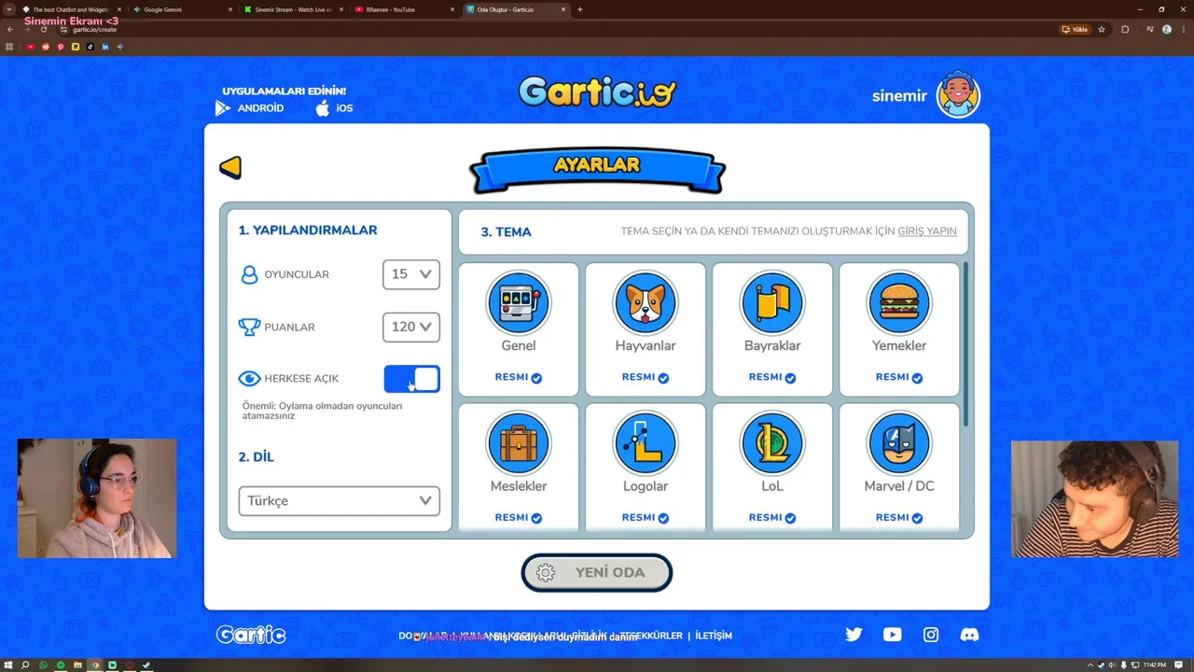The height and width of the screenshot is (672, 1194).
Task: Get the Android app link
Action: coord(250,108)
